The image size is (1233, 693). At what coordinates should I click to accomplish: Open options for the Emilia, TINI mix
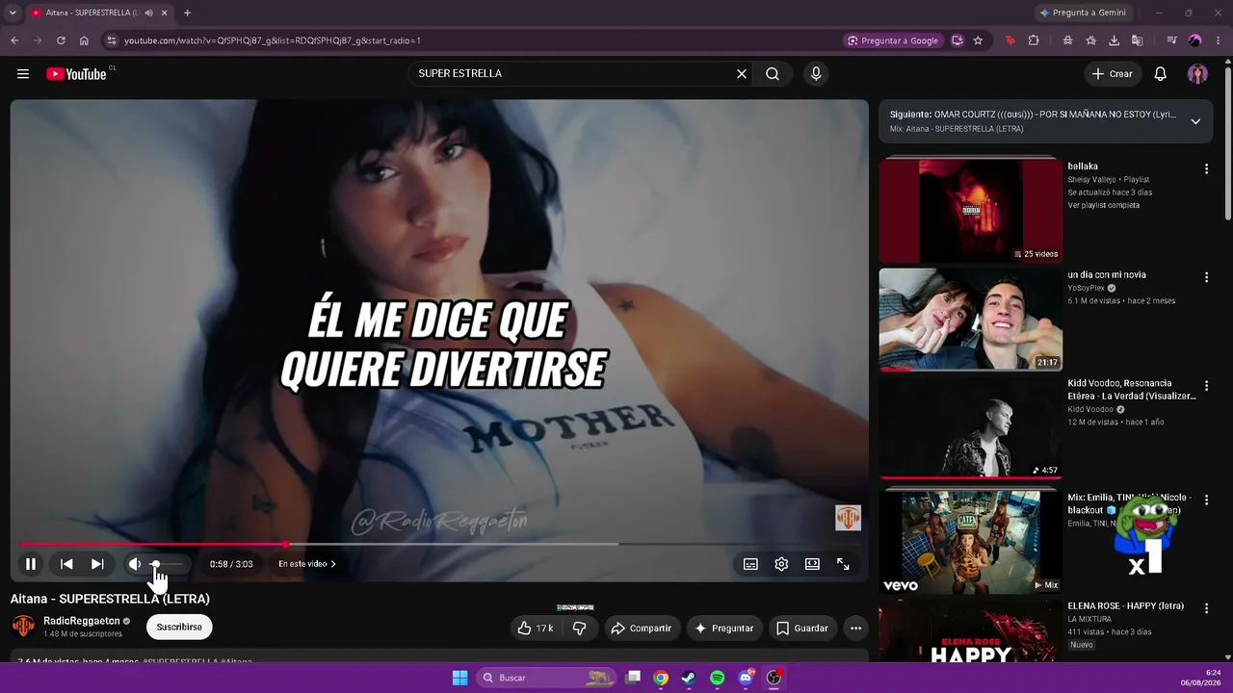1206,500
